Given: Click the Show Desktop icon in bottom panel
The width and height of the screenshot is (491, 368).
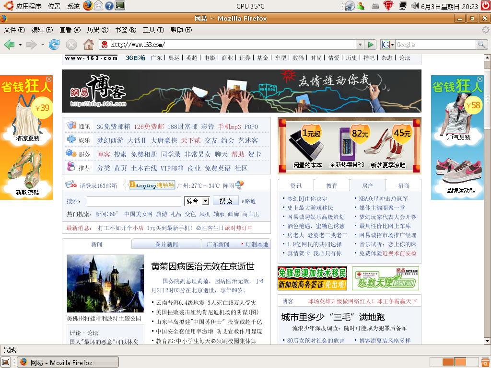Looking at the screenshot, I should pos(6,362).
